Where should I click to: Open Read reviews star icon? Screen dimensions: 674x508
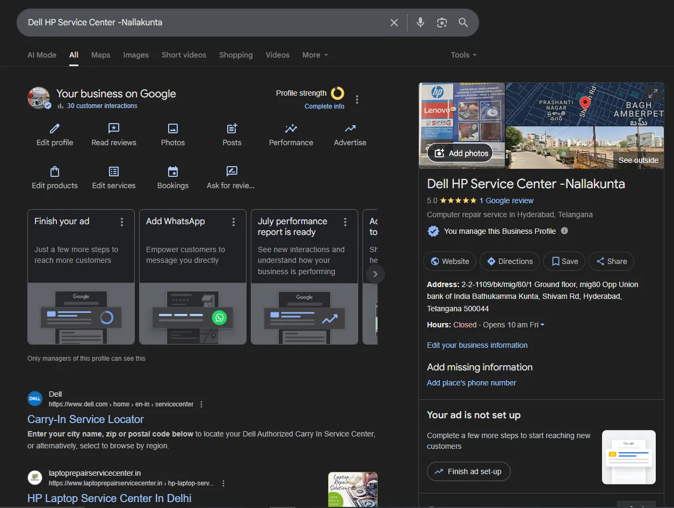point(114,128)
